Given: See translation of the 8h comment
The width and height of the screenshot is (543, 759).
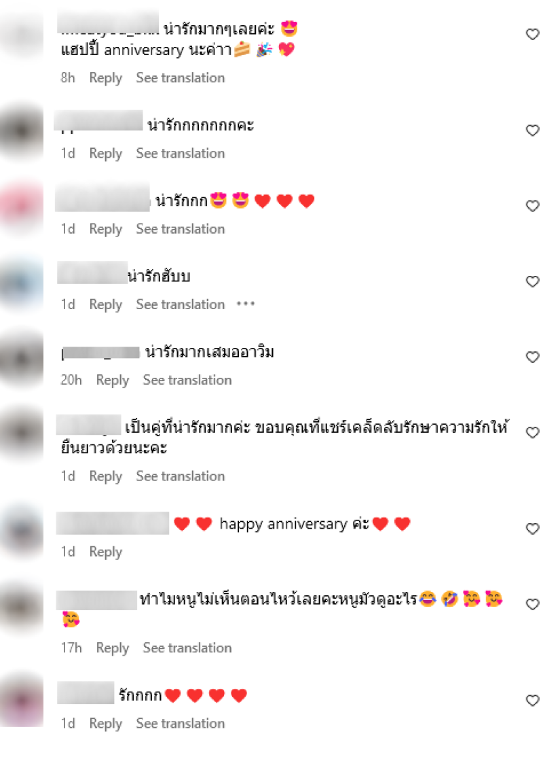Looking at the screenshot, I should click(181, 78).
